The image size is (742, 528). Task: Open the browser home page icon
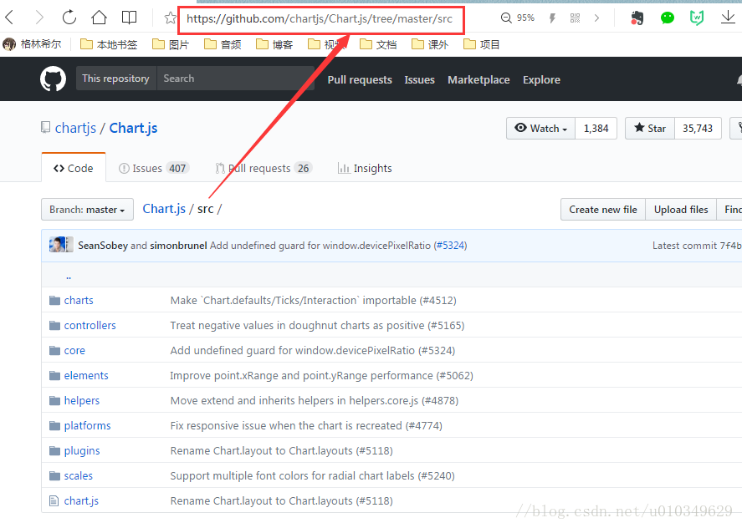(99, 18)
